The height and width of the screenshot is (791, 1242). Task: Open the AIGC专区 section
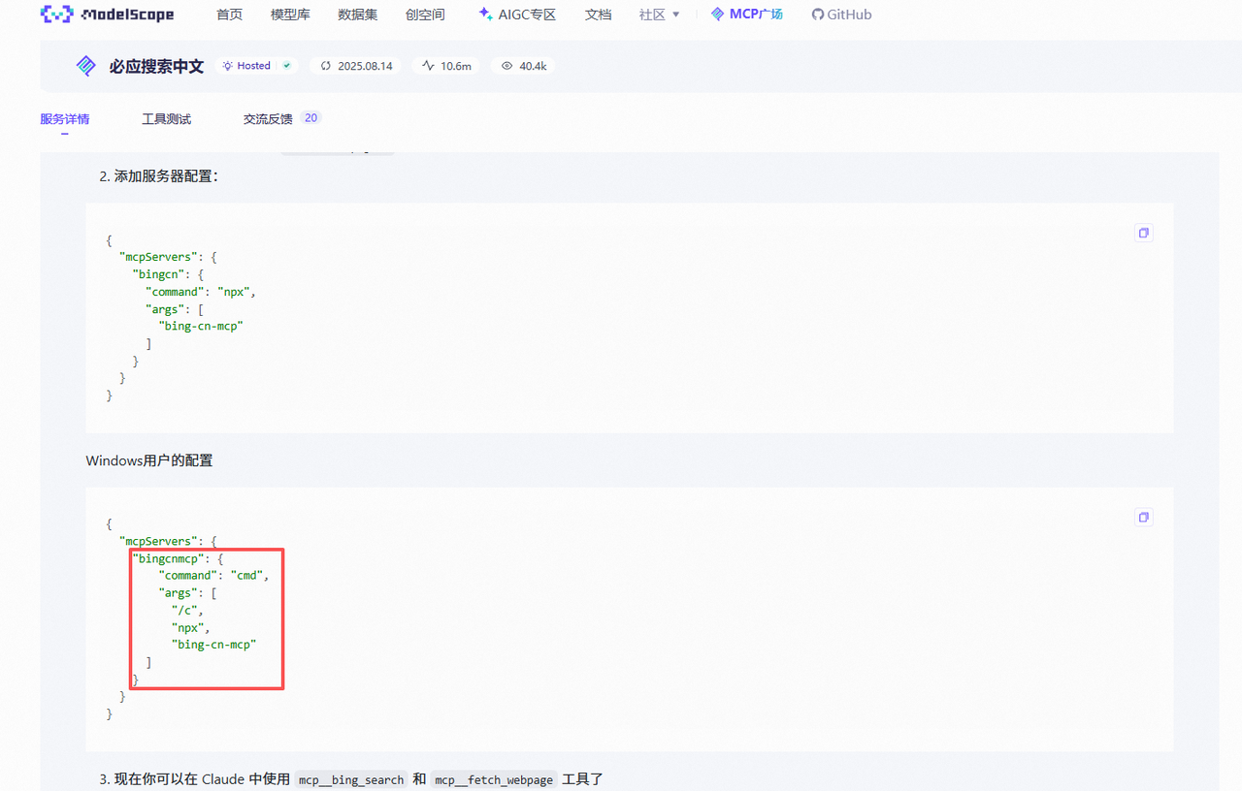517,15
